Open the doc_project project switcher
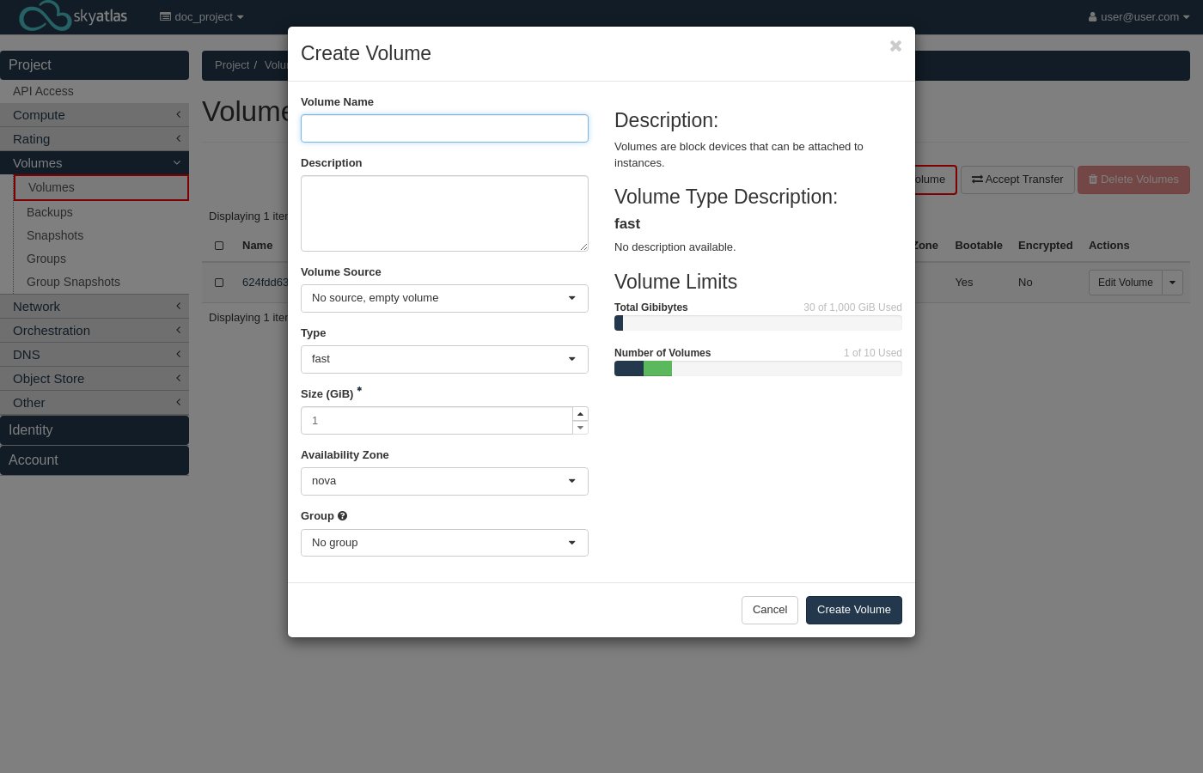Image resolution: width=1203 pixels, height=773 pixels. click(x=202, y=17)
